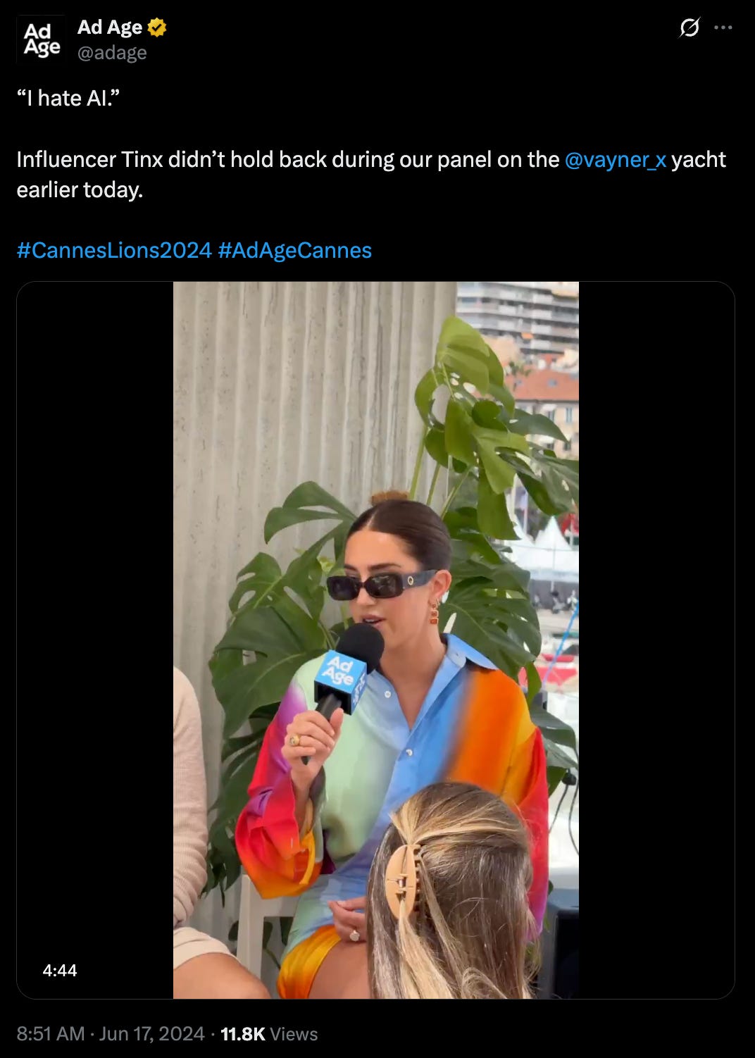Image resolution: width=755 pixels, height=1058 pixels.
Task: Follow the @vayner_x mention link
Action: (616, 160)
